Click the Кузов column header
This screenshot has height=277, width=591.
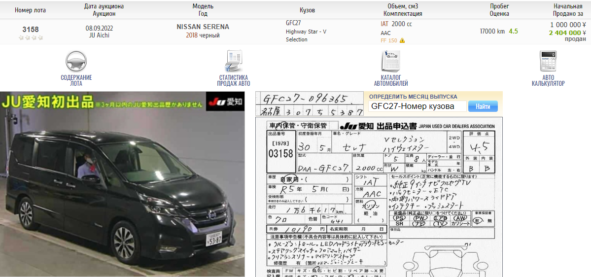click(x=307, y=10)
